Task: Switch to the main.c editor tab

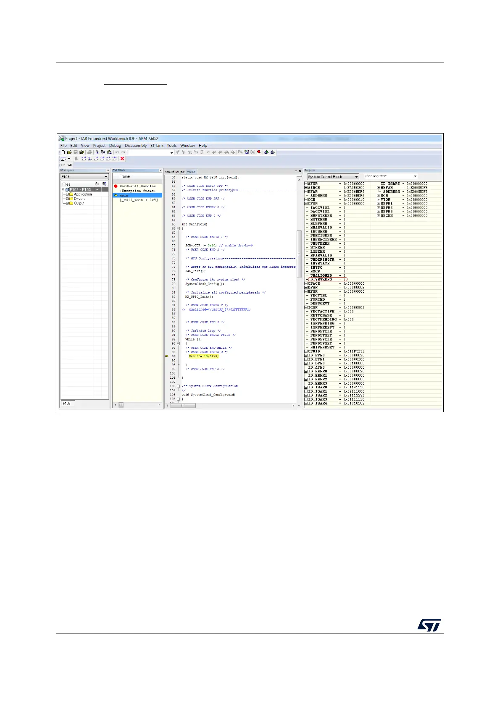Action: coord(191,172)
